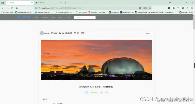Click the shield icon in the address bar
The width and height of the screenshot is (195, 104).
(x=36, y=8)
